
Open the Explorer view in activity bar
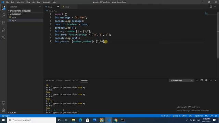coord(3,8)
